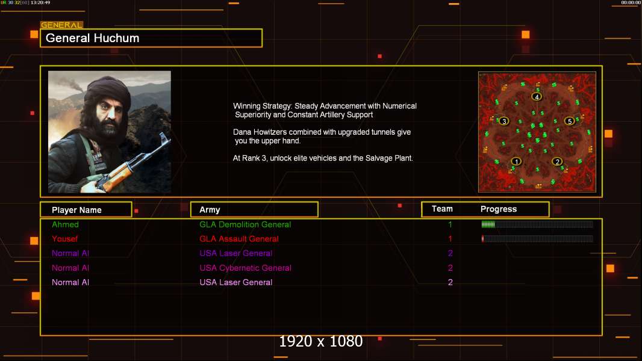Click start position marker 5 on the minimap
The width and height of the screenshot is (642, 361).
pos(570,121)
